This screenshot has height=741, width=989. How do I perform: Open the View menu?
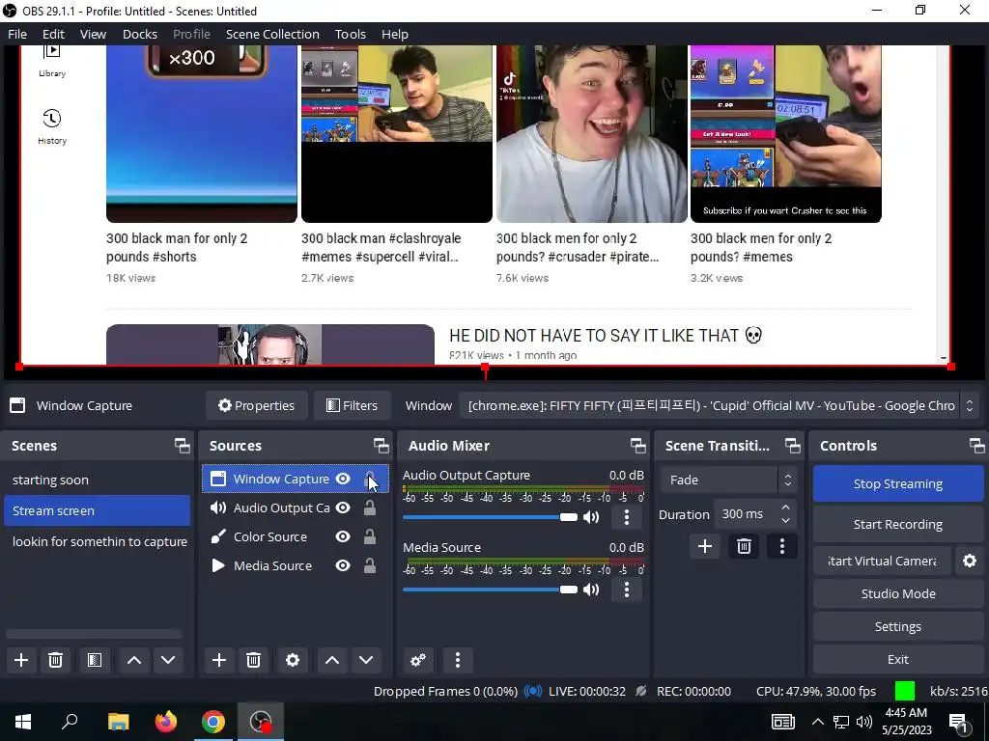coord(93,34)
